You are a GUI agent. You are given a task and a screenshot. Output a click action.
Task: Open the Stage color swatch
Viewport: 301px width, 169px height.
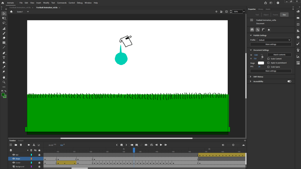click(261, 63)
